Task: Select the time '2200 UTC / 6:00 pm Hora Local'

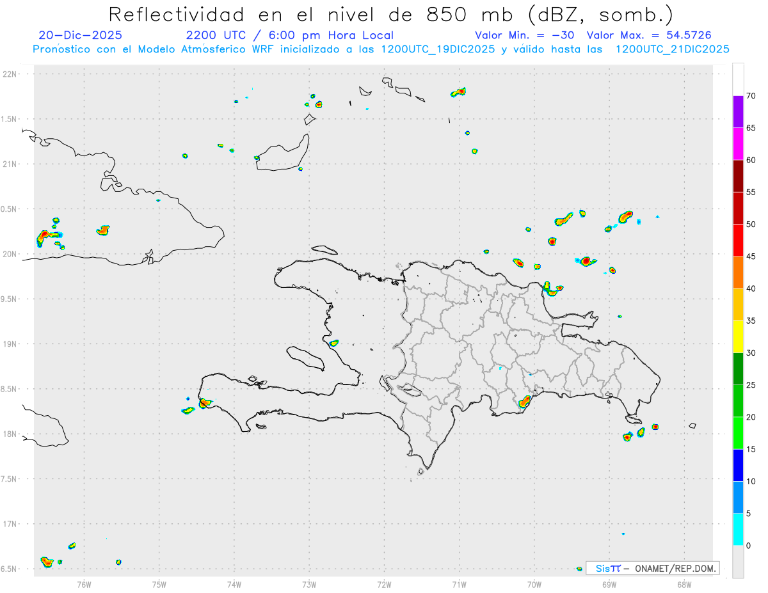Action: tap(289, 35)
